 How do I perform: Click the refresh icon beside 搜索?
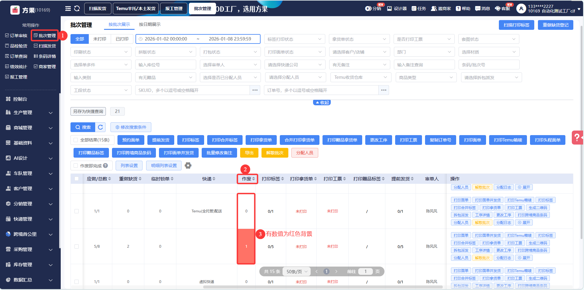point(100,127)
